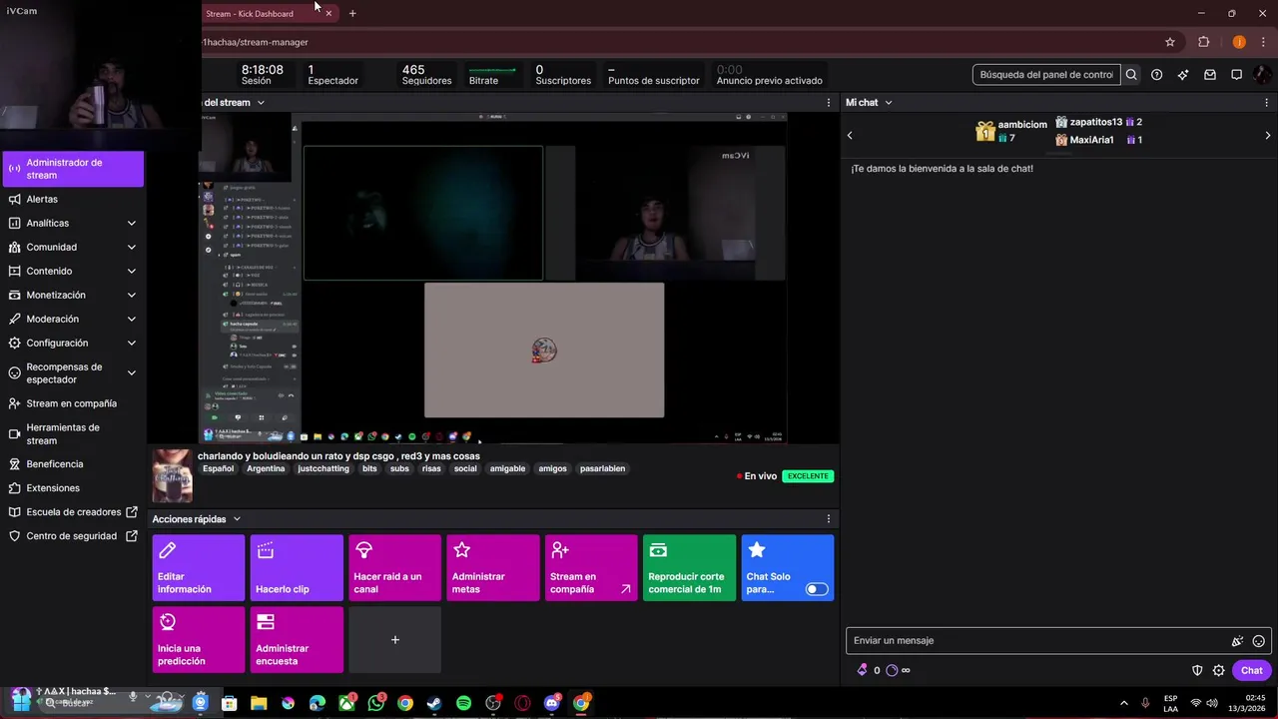Open Steam from the taskbar
Screen dimensions: 1278x719
click(434, 703)
